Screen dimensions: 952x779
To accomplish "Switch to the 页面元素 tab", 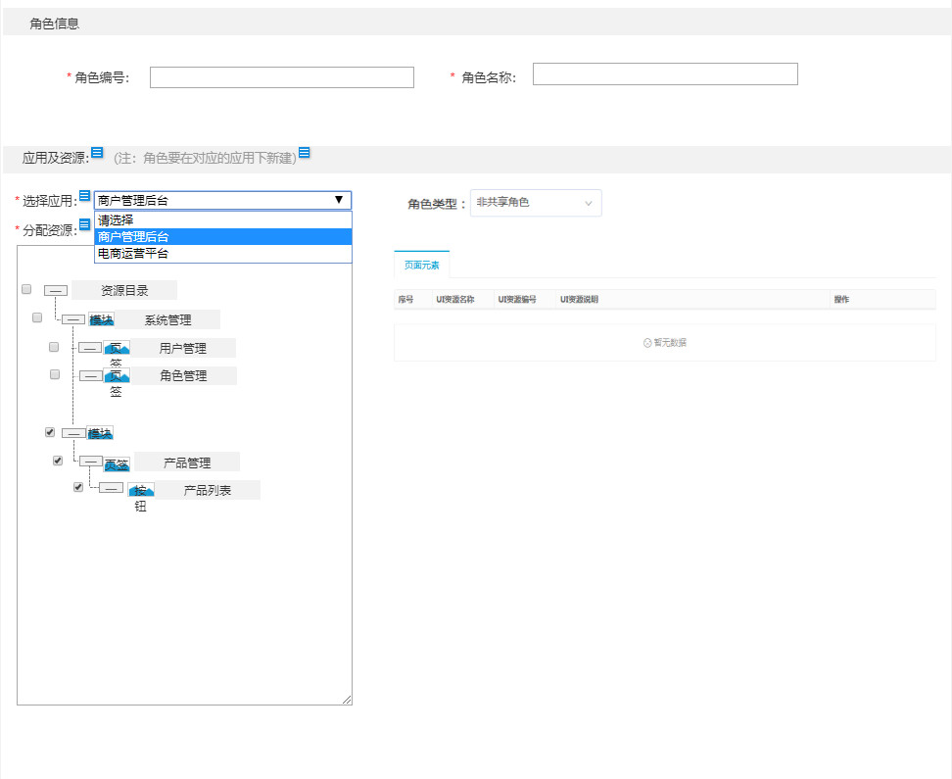I will pyautogui.click(x=422, y=265).
